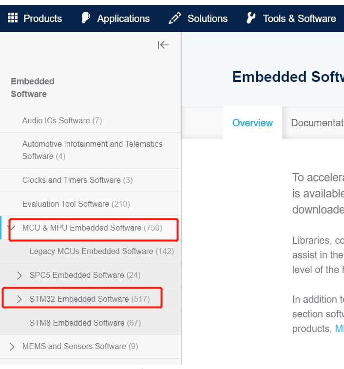
Task: Click the Applications lightbulb icon
Action: (86, 18)
